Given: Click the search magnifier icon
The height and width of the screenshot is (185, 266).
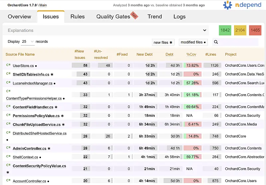Looking at the screenshot, I should click(216, 42).
